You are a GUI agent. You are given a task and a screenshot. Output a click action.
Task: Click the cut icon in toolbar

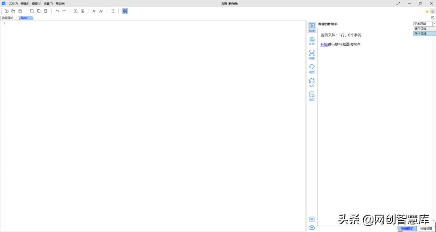32,11
